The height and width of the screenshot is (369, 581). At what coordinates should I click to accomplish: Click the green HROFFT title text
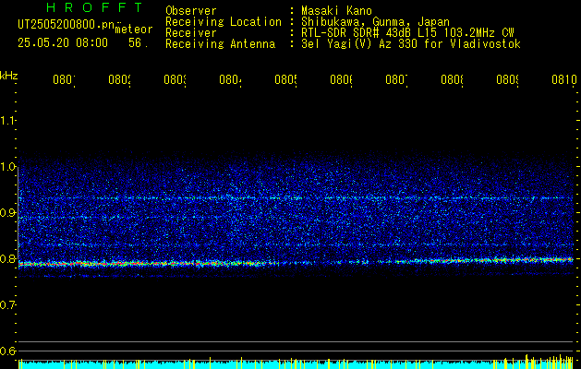click(95, 7)
